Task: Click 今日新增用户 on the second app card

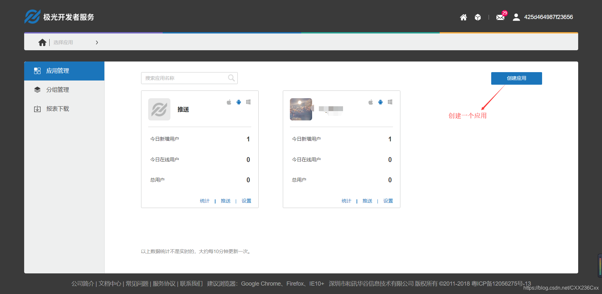Action: click(x=306, y=139)
